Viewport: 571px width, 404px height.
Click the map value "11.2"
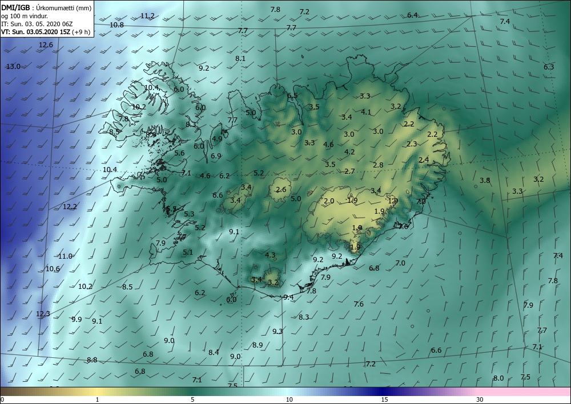pos(147,15)
